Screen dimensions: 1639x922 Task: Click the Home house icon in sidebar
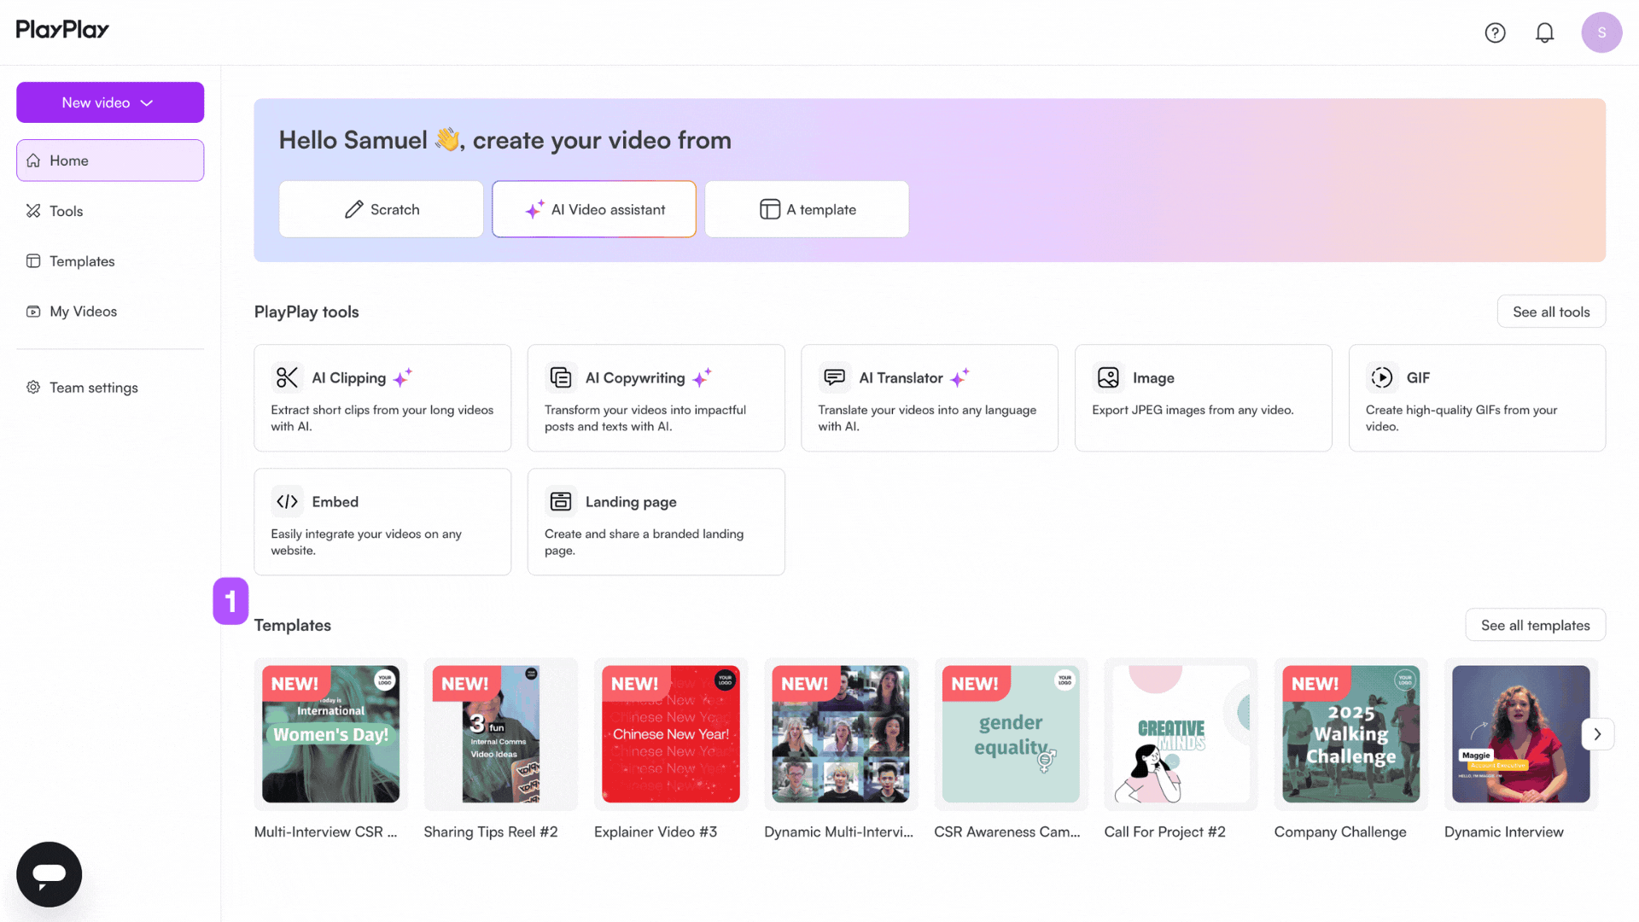pos(33,160)
